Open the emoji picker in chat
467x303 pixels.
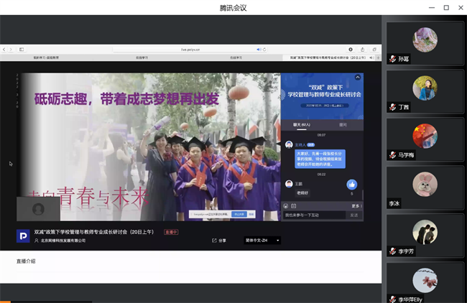pos(286,205)
